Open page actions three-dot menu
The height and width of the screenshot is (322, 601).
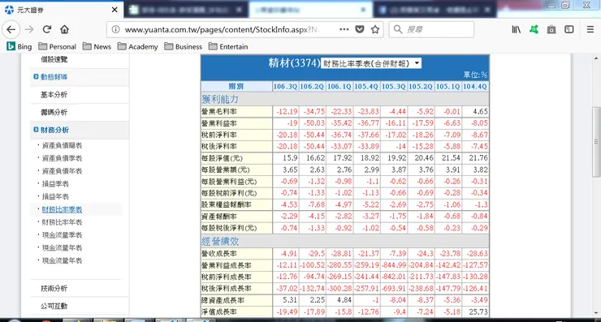pos(344,29)
